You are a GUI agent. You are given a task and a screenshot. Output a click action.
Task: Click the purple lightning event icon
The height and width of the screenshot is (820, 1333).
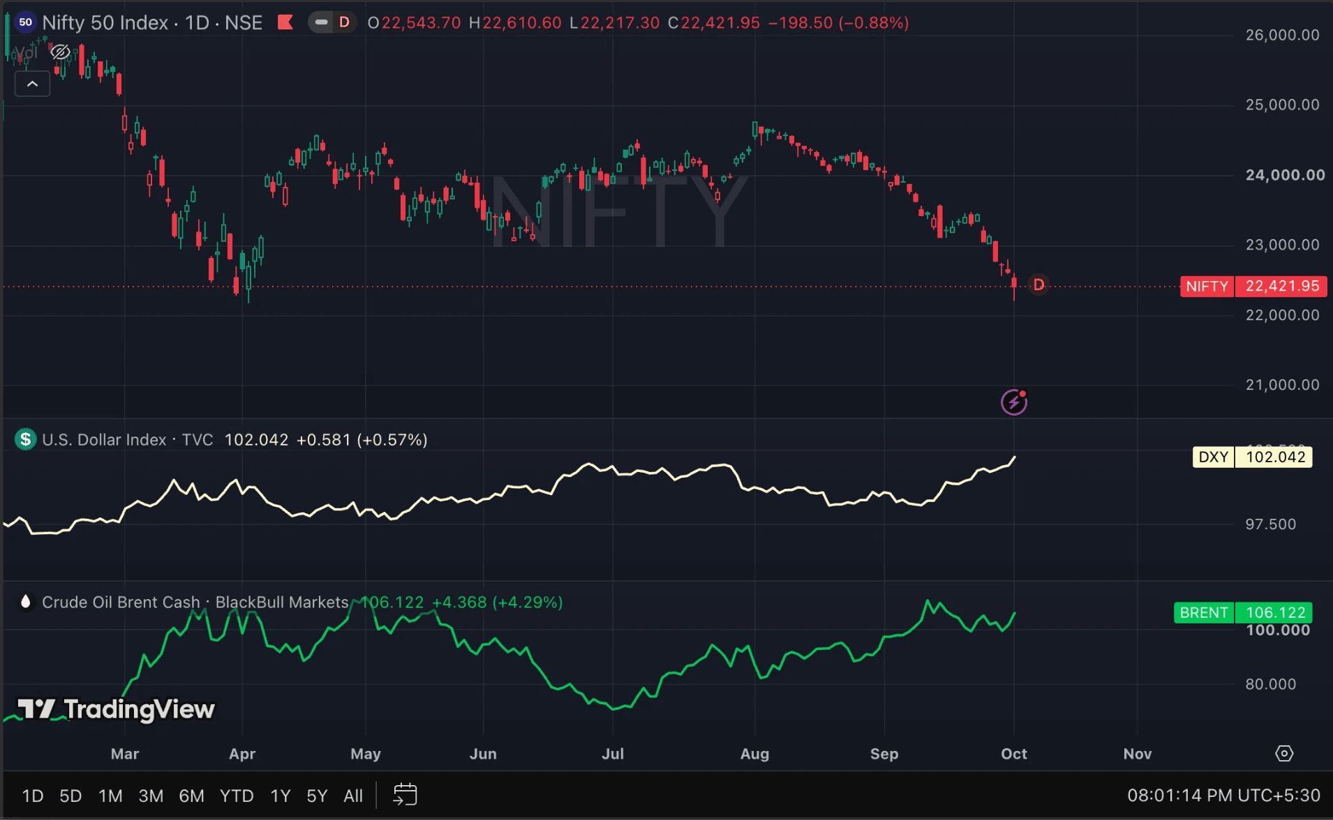1013,402
